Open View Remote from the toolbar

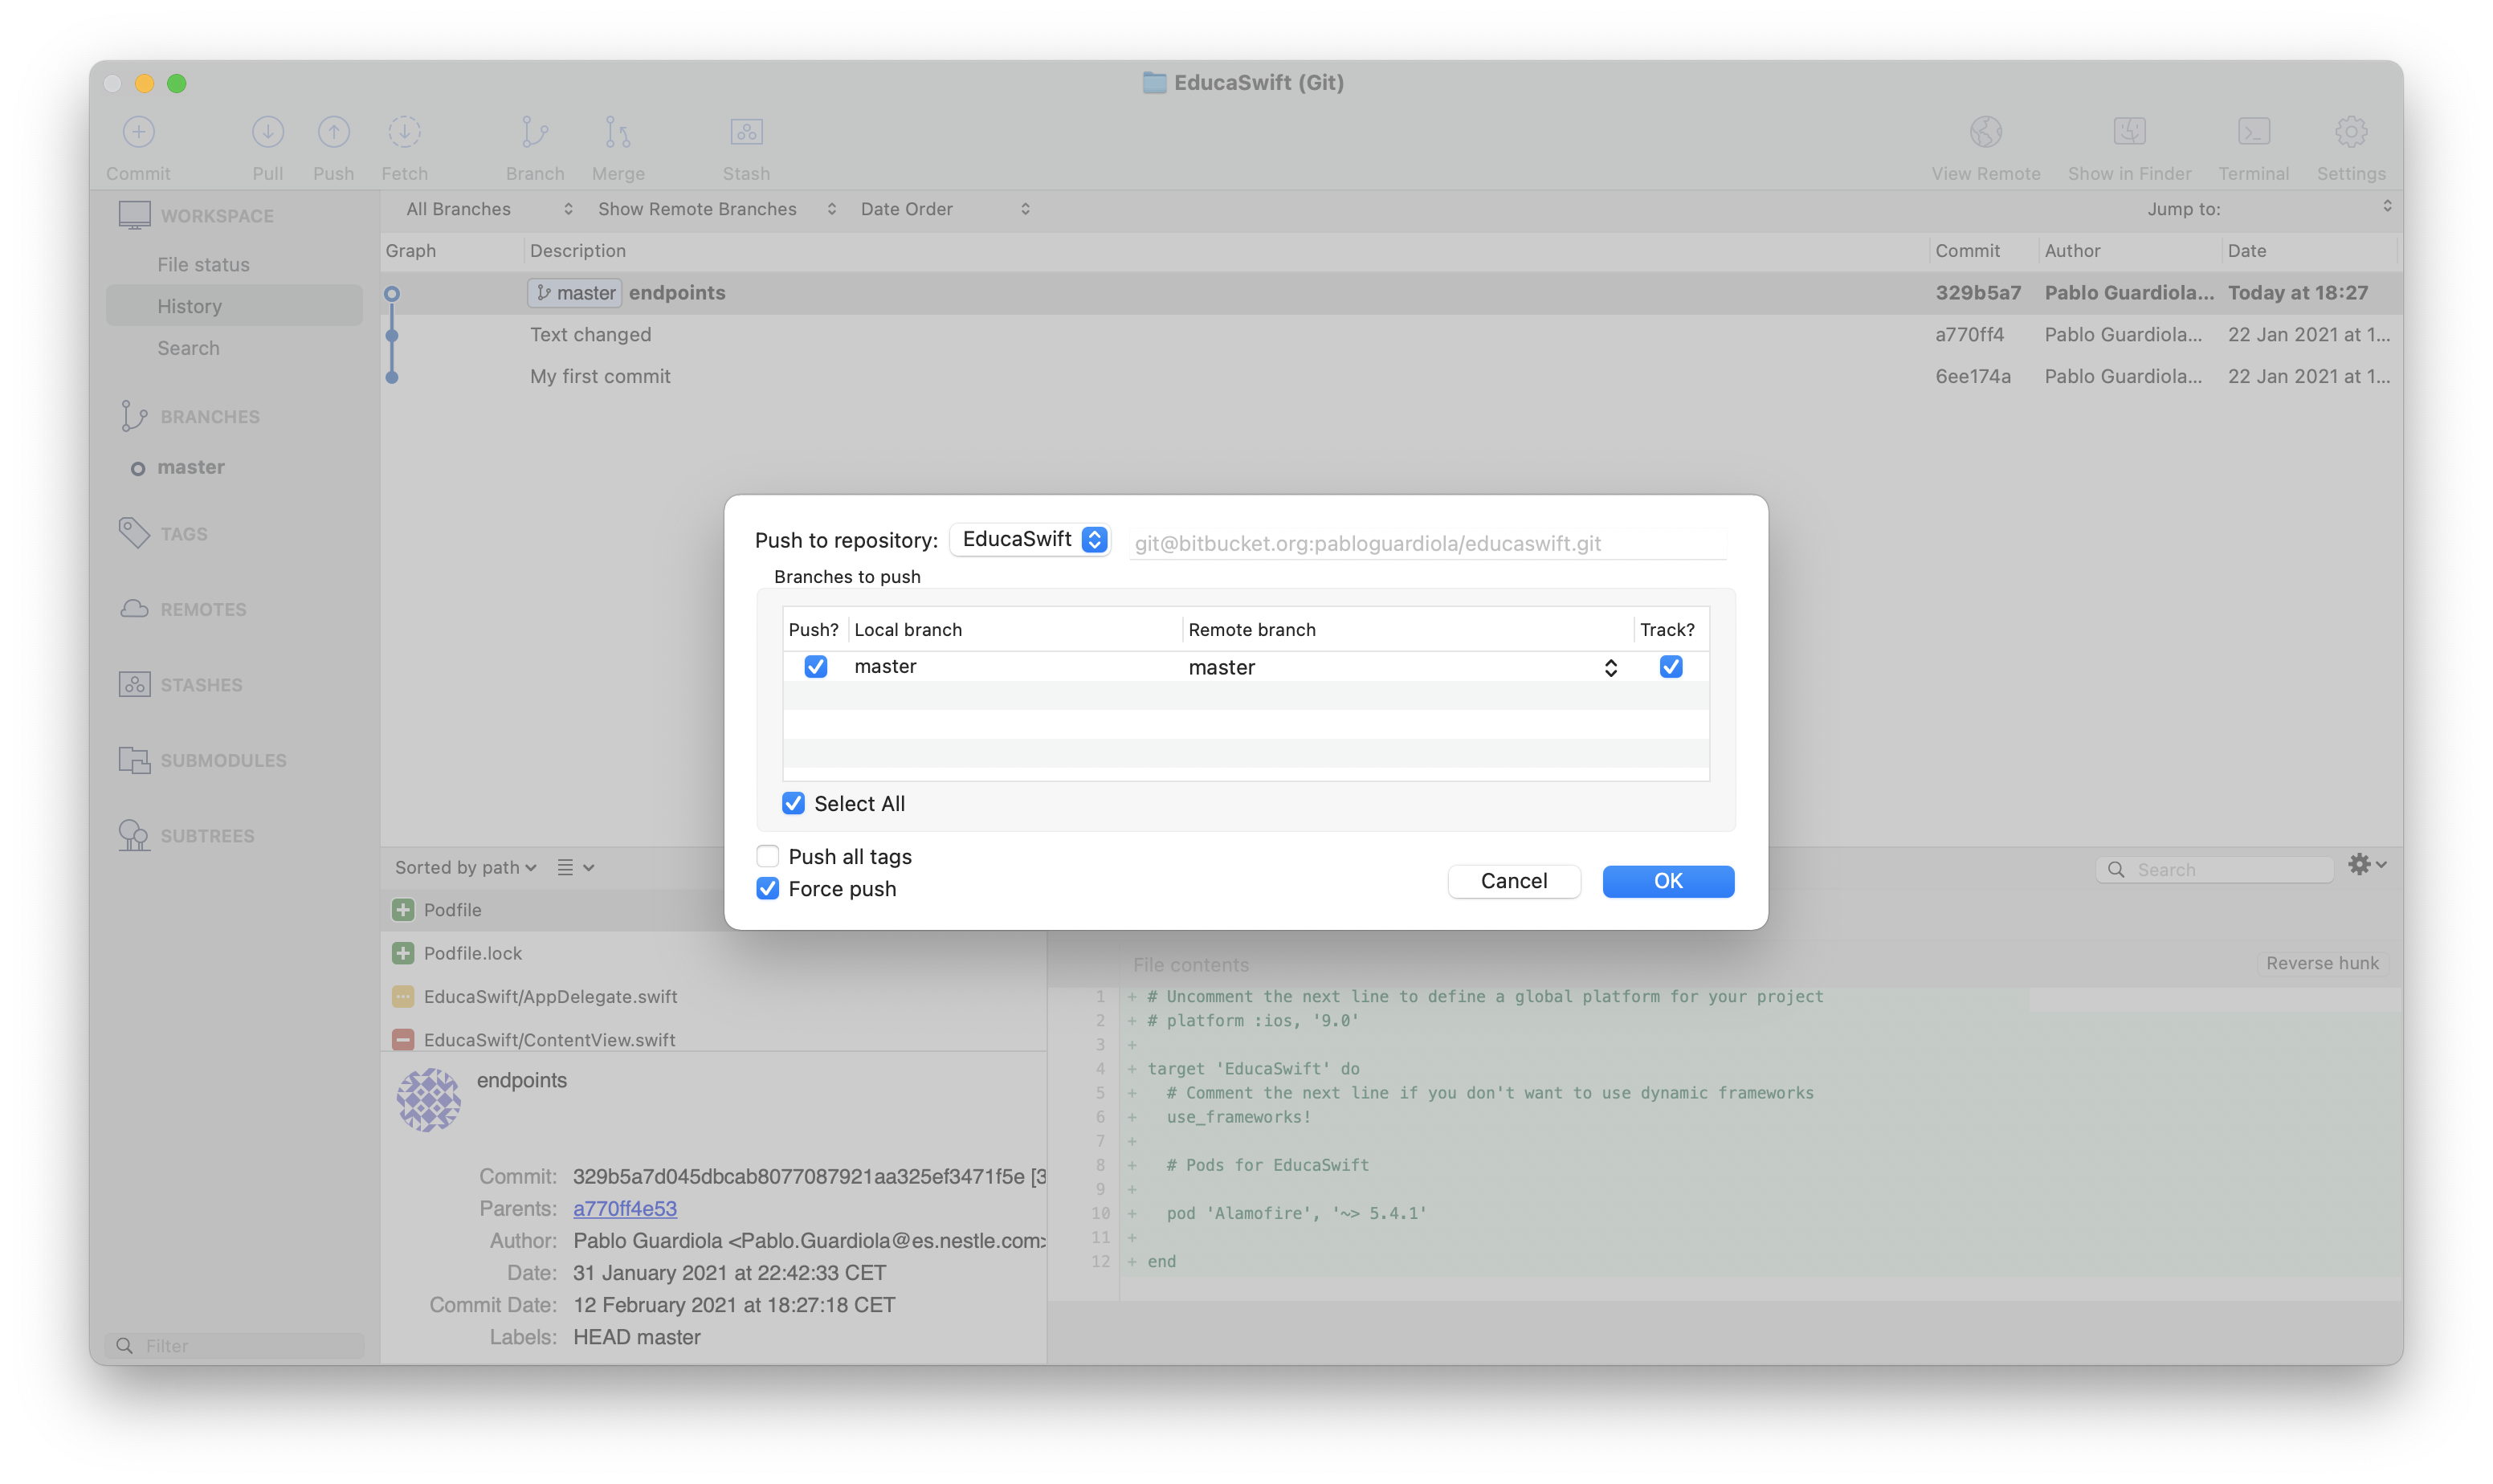pos(1985,132)
